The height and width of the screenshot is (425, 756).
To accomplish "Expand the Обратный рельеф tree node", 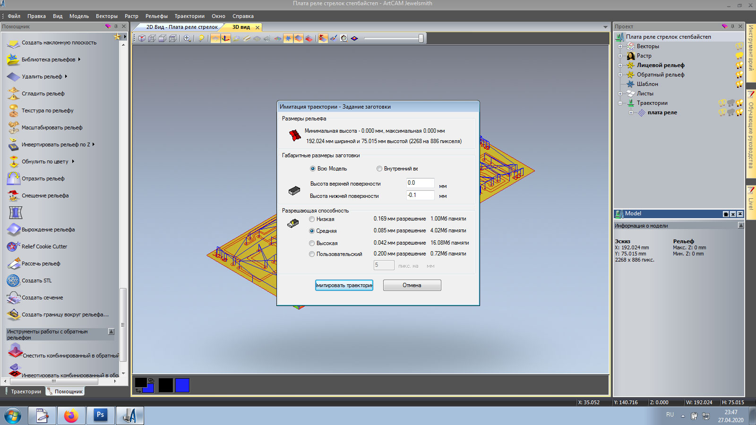I will 620,75.
